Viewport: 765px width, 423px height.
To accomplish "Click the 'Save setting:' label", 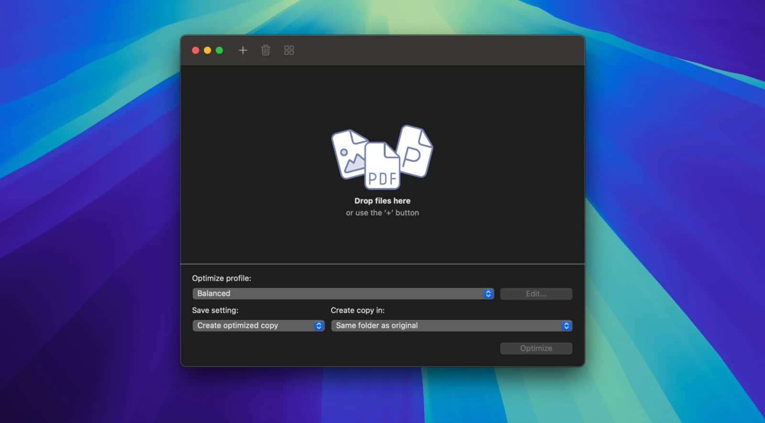I will [x=215, y=311].
